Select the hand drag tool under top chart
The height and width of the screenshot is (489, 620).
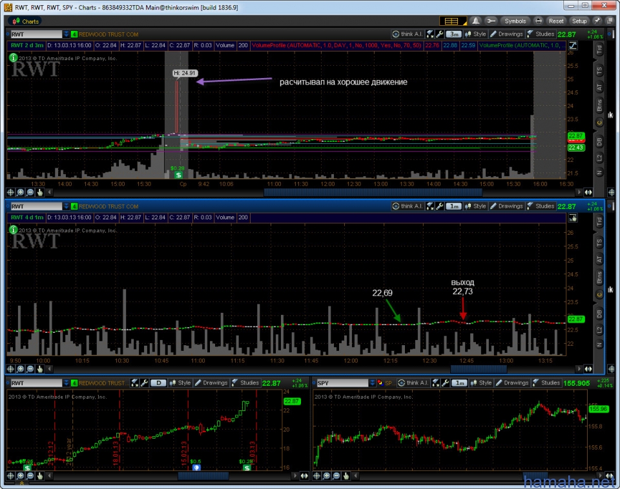(x=40, y=192)
